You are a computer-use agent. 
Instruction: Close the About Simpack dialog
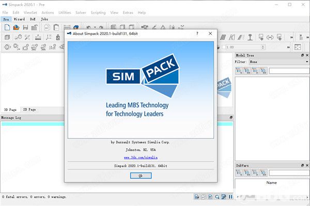point(210,34)
